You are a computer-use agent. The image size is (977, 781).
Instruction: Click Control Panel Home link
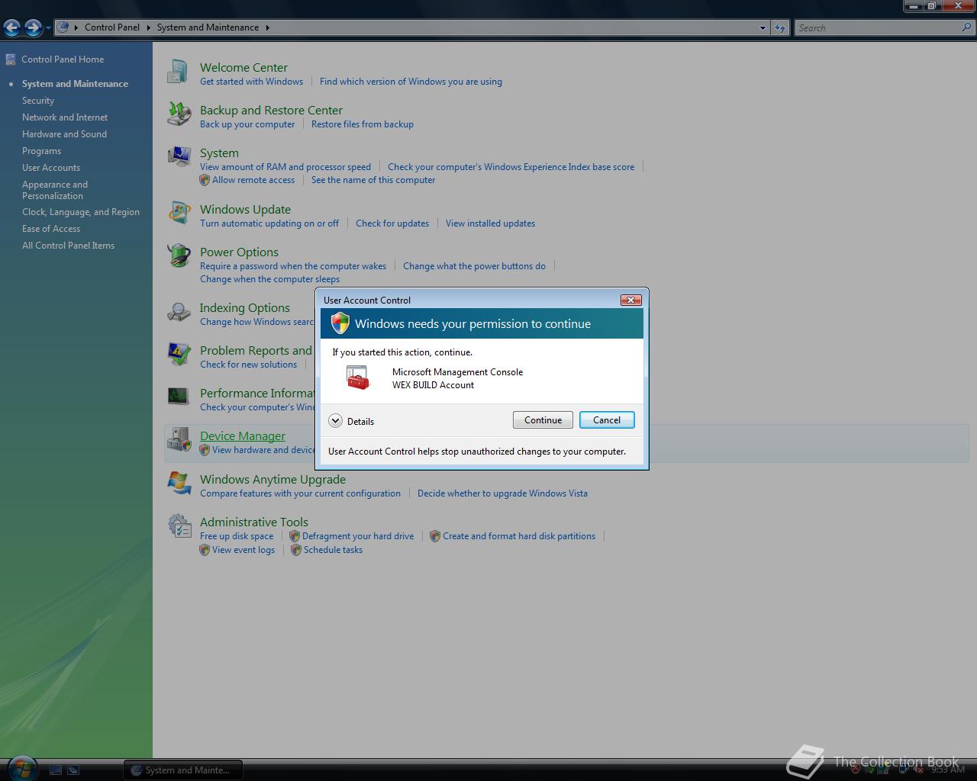tap(63, 59)
